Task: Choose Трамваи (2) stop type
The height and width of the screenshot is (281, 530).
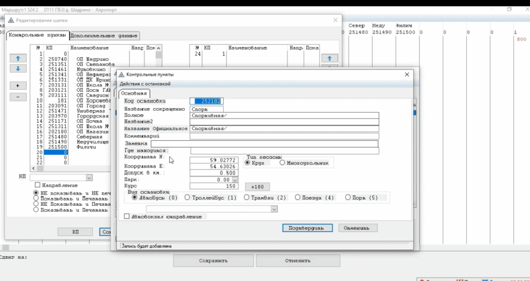Action: pos(247,198)
